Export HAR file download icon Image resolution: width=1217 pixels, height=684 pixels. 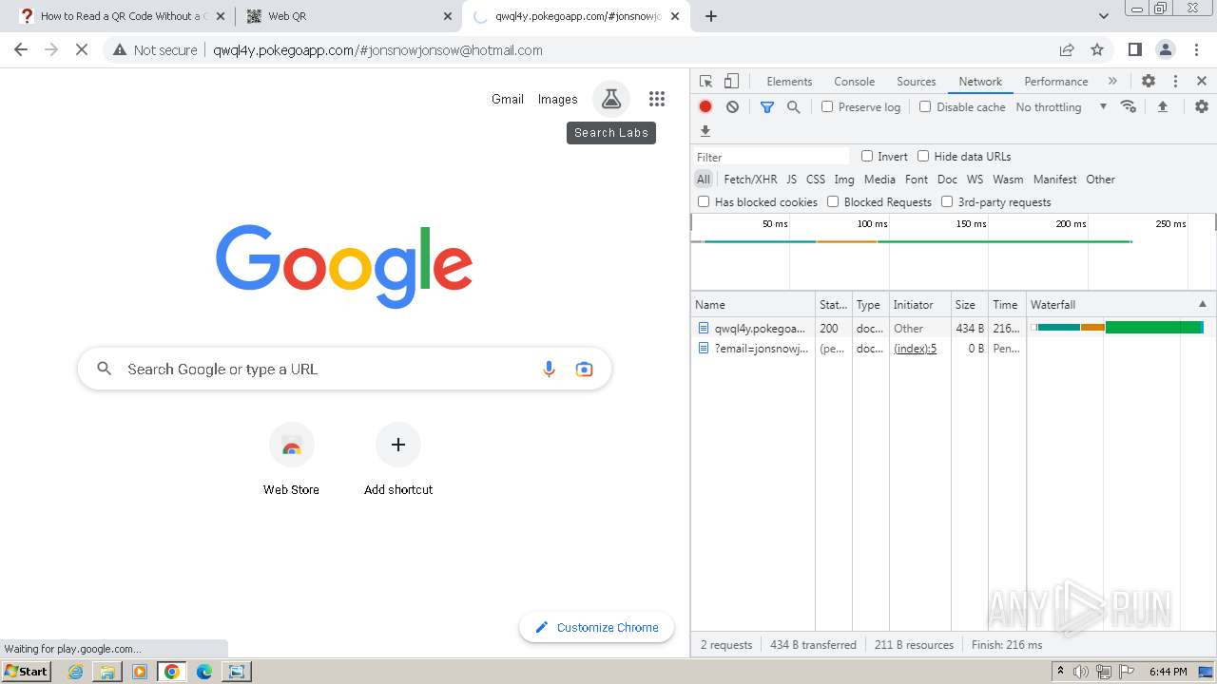coord(705,131)
